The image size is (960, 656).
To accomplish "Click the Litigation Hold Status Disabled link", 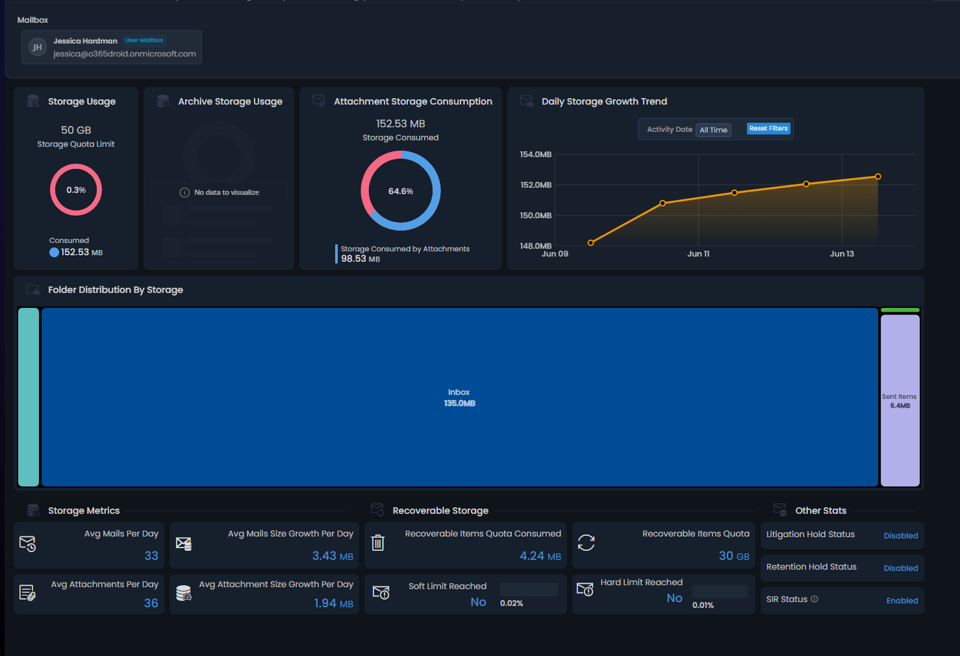I will [900, 536].
